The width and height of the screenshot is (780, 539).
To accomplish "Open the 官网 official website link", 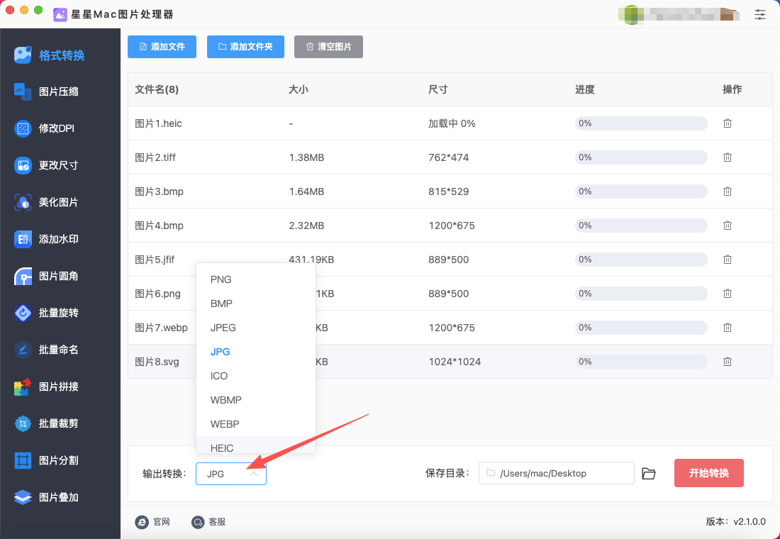I will coord(152,521).
